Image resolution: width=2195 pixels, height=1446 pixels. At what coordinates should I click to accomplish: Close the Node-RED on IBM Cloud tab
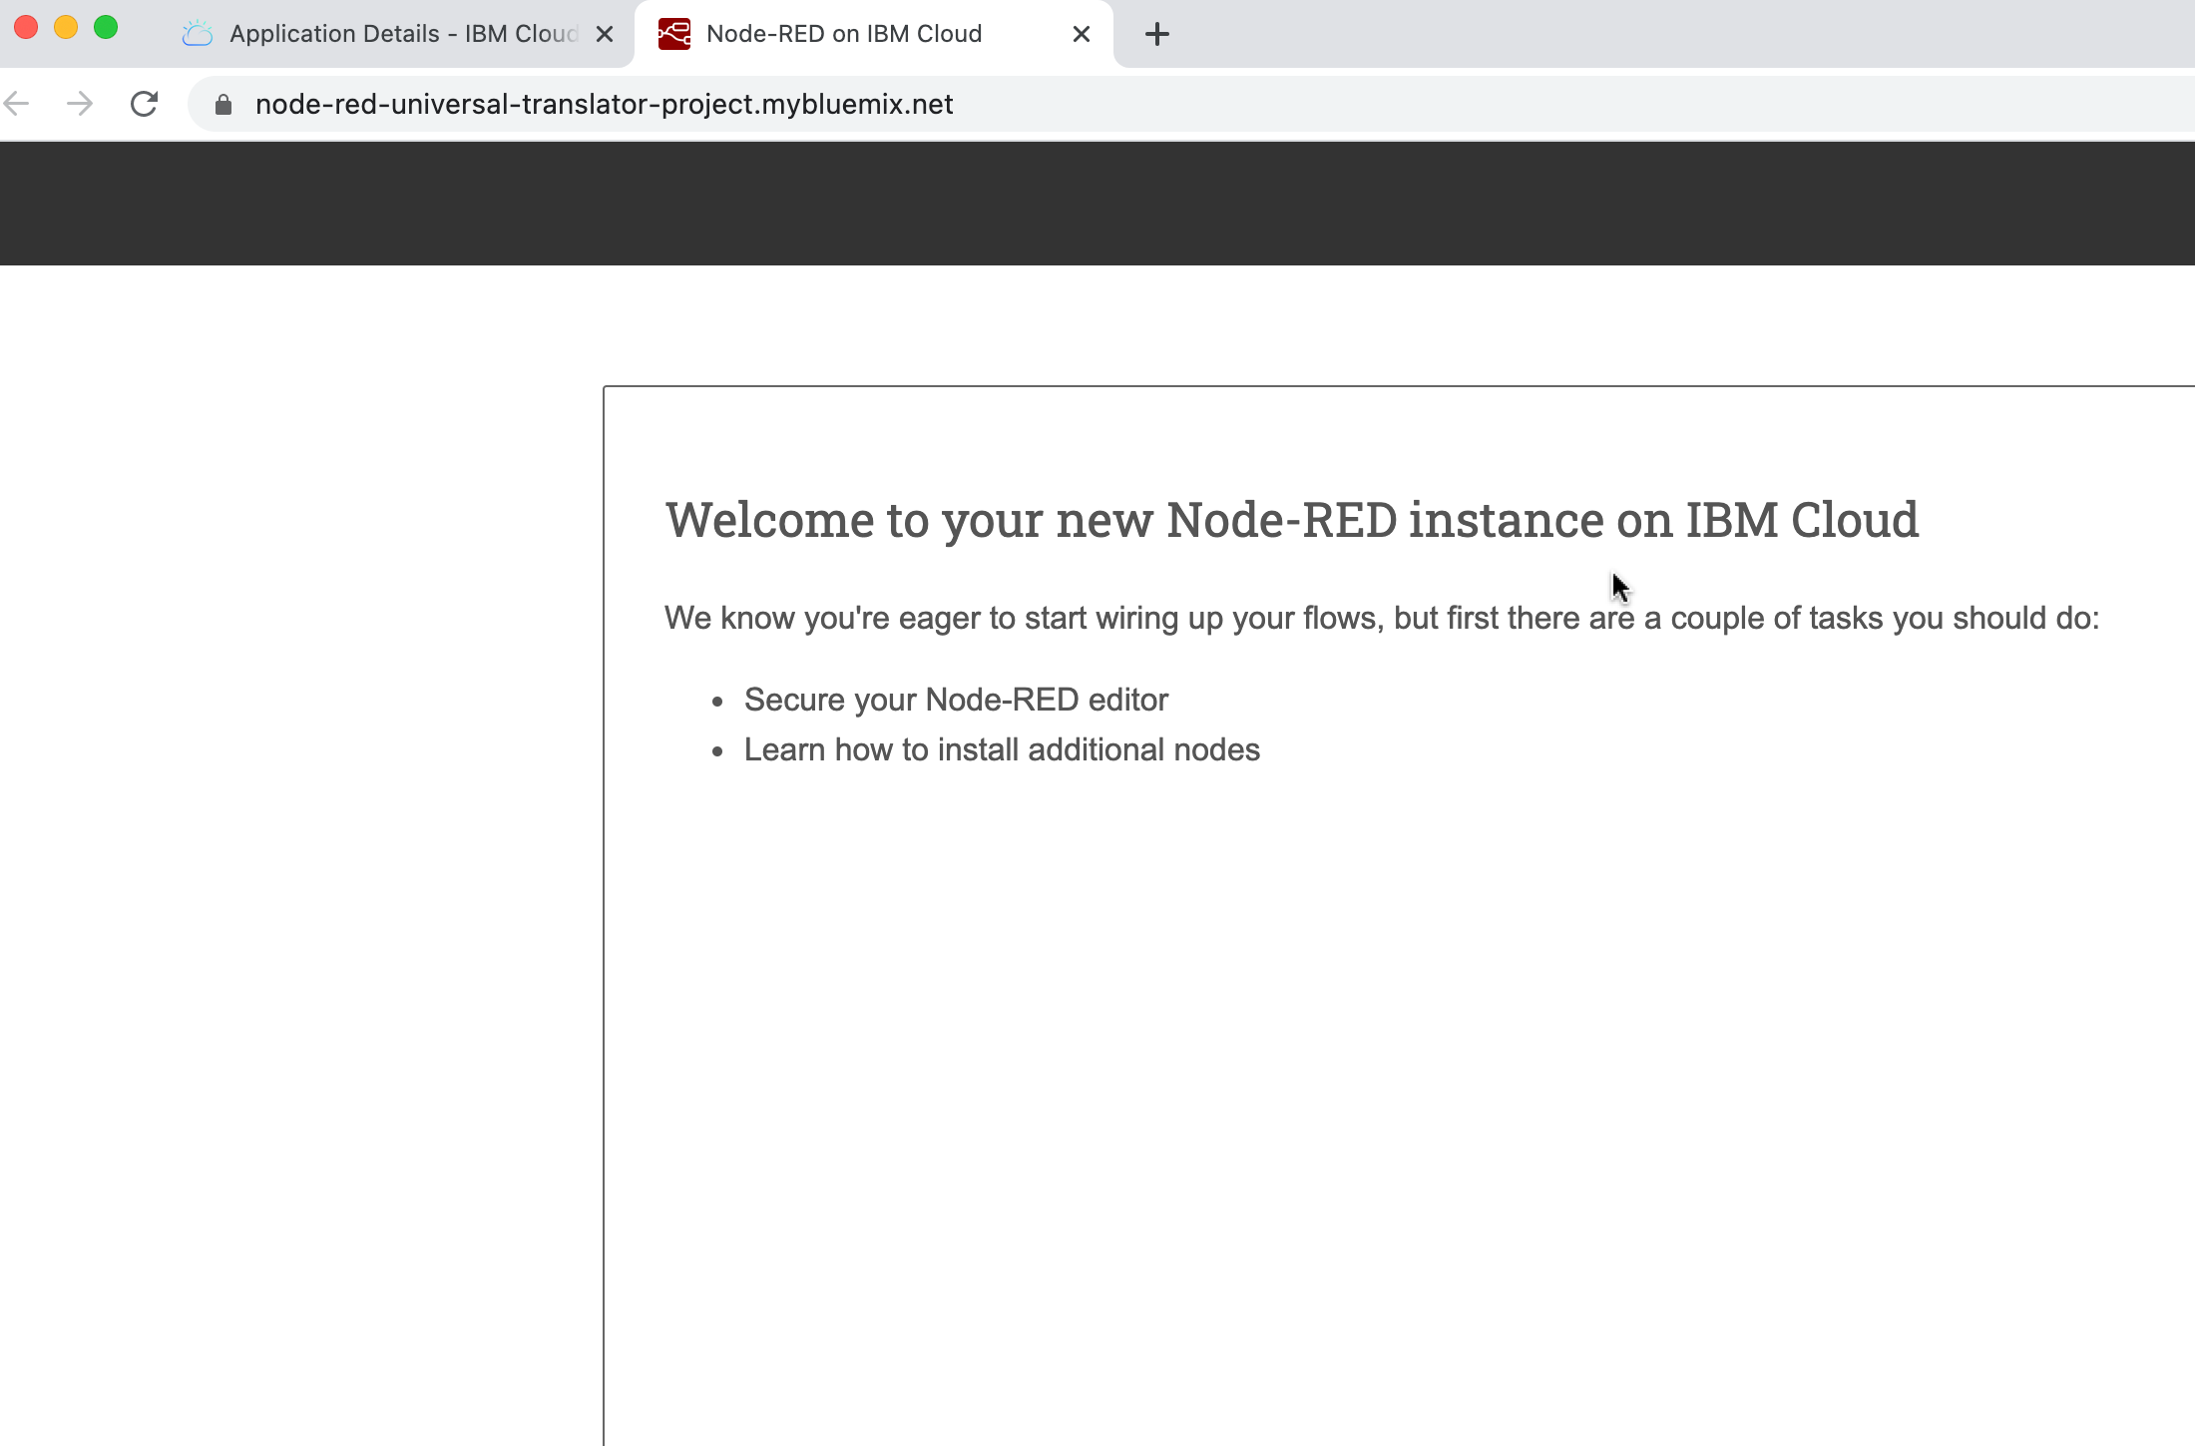point(1082,34)
